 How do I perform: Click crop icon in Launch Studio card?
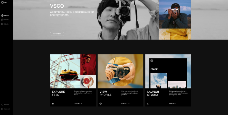coord(148,104)
